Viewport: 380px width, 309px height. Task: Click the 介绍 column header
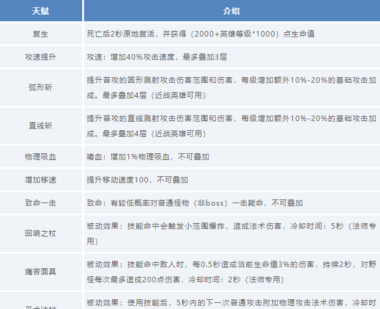tap(231, 11)
